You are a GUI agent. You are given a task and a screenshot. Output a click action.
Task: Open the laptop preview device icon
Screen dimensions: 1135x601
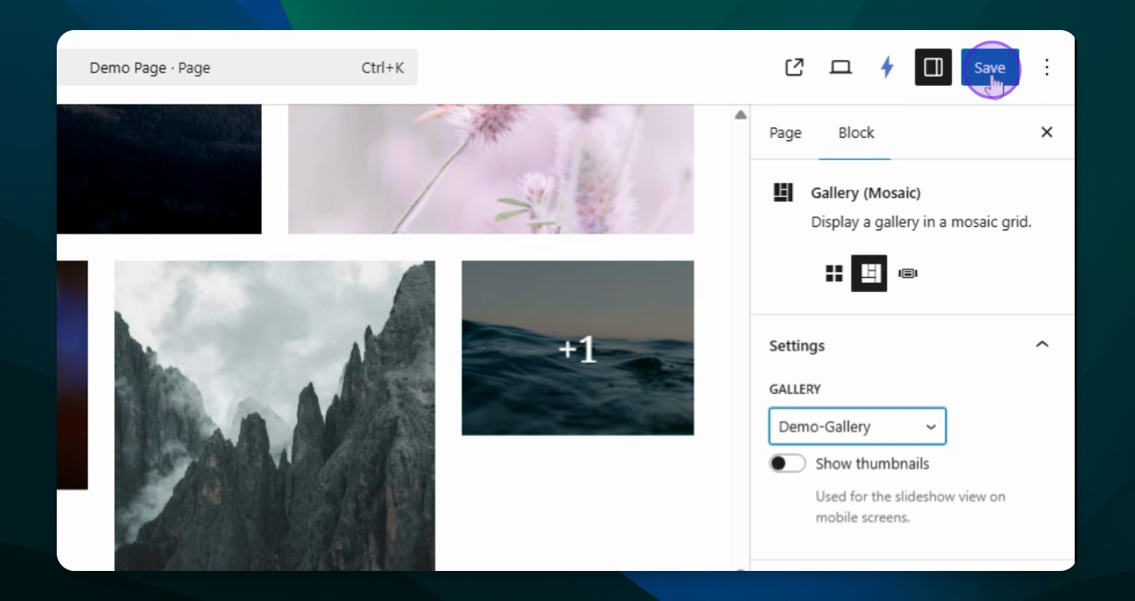click(840, 68)
